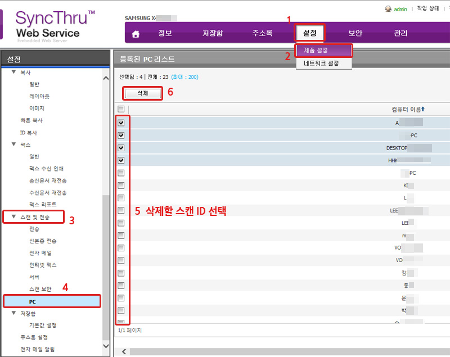Viewport: 450px width, 357px height.
Task: Click the sidebar scrollbar down arrow
Action: click(x=105, y=347)
